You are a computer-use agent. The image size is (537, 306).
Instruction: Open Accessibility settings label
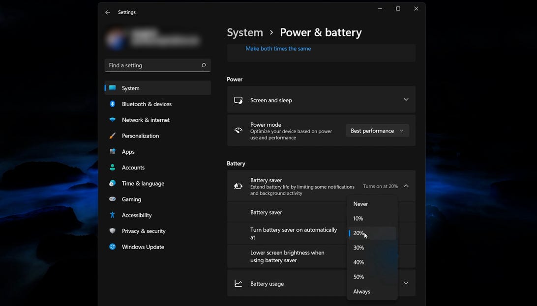(x=137, y=215)
